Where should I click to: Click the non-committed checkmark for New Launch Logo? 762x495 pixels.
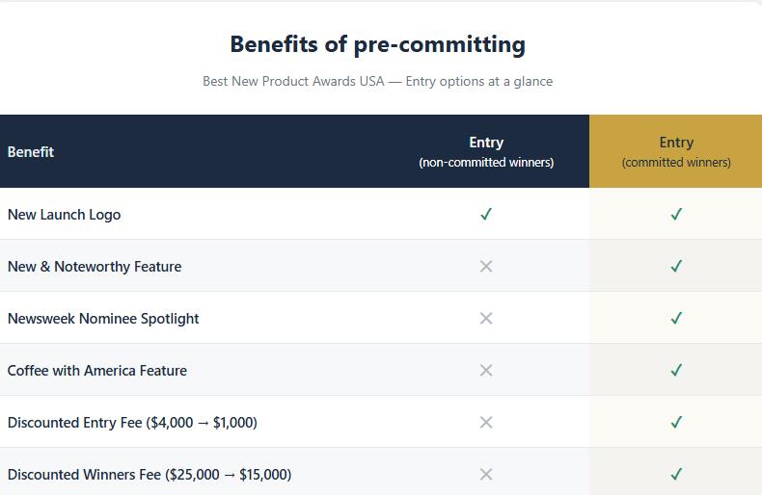[x=486, y=214]
